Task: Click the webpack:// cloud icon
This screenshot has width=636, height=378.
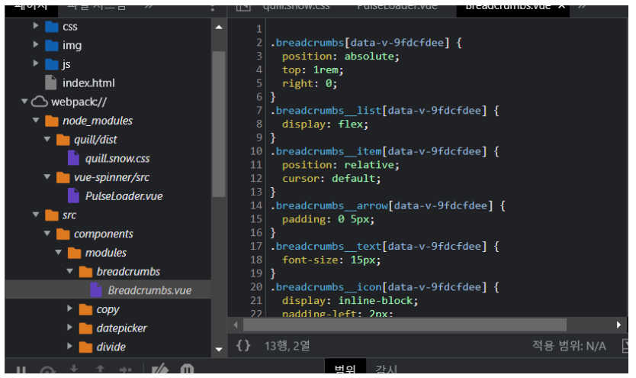Action: pos(40,102)
